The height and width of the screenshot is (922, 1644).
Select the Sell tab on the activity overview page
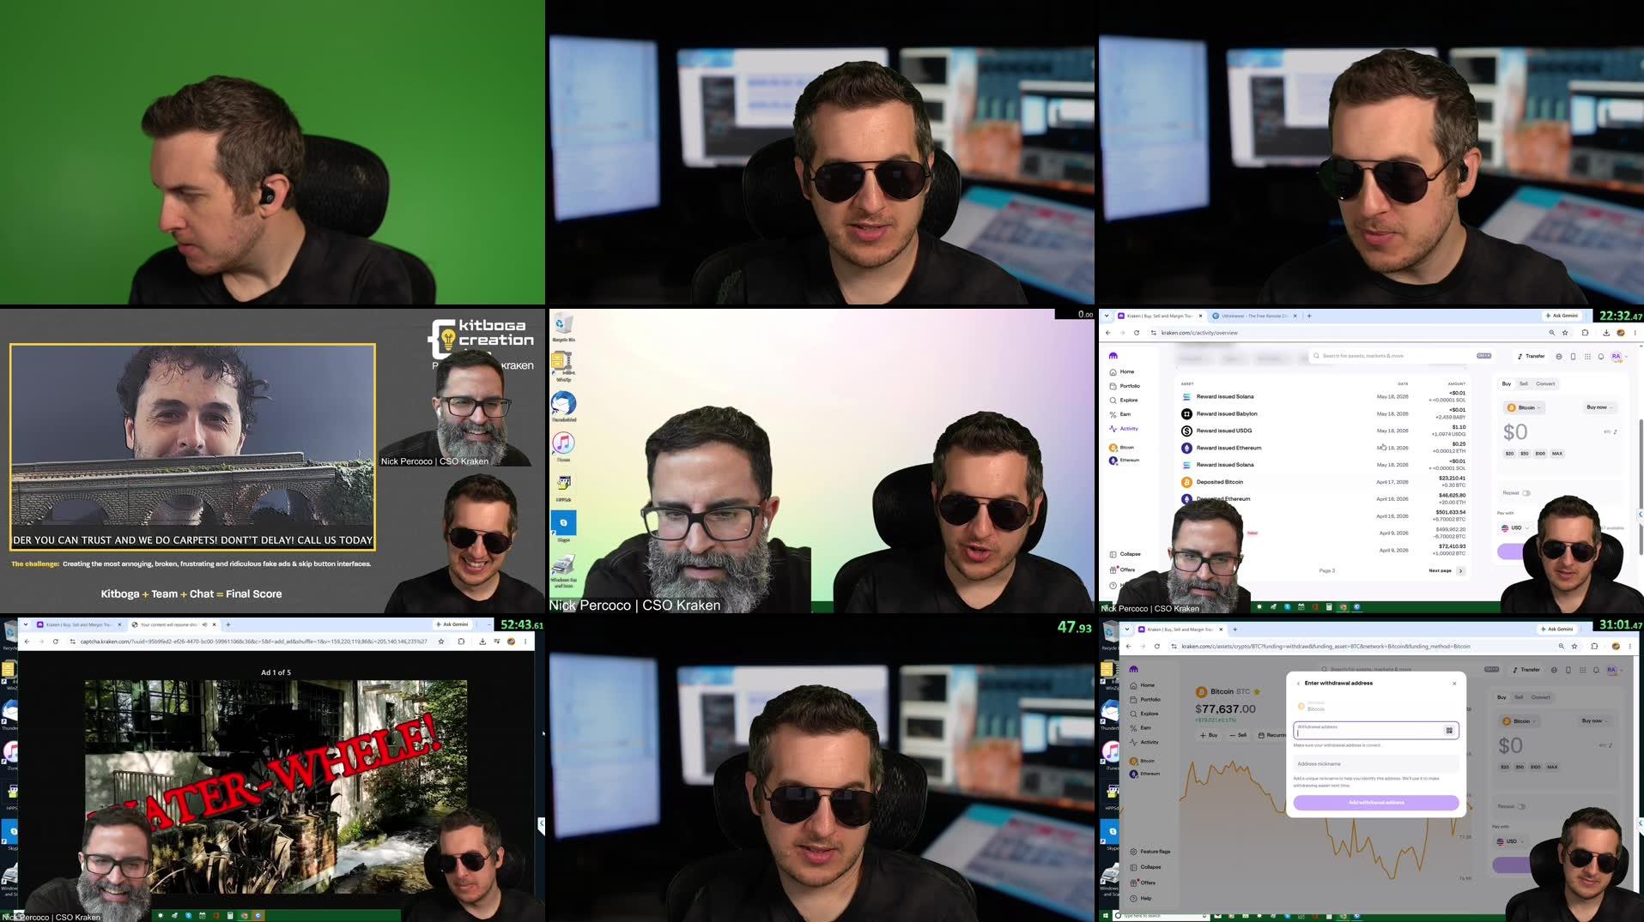point(1524,383)
